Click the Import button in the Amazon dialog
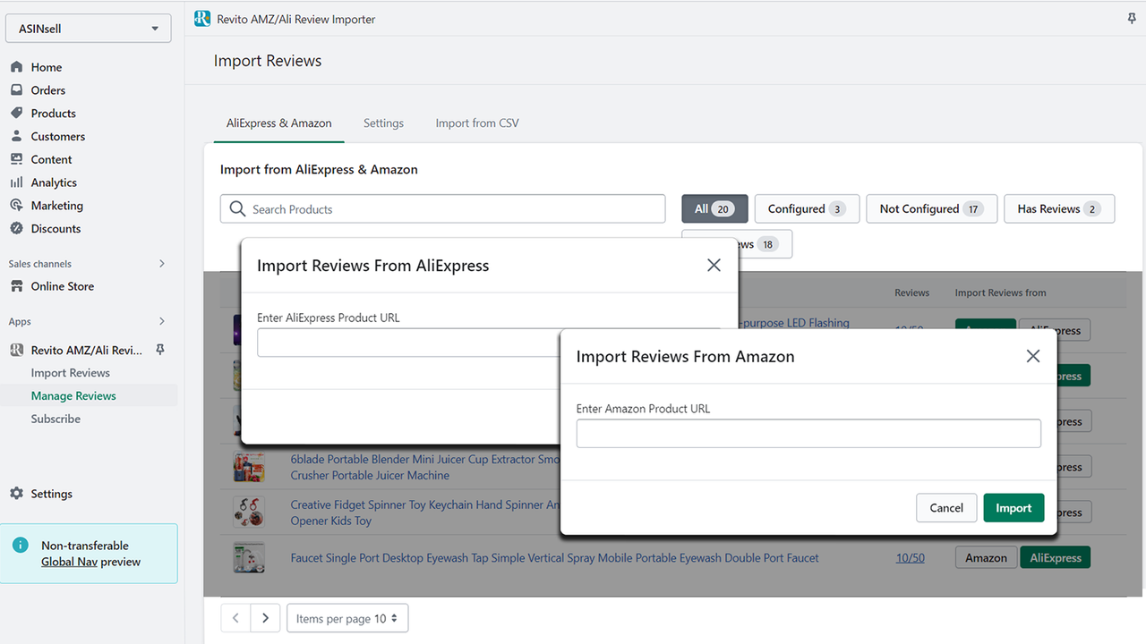 pos(1013,507)
